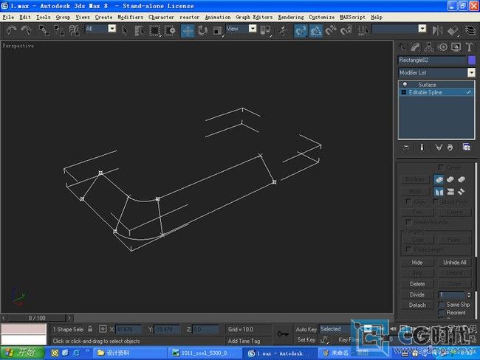This screenshot has width=480, height=360.
Task: Open the Named Selection Sets dropdown
Action: [422, 29]
